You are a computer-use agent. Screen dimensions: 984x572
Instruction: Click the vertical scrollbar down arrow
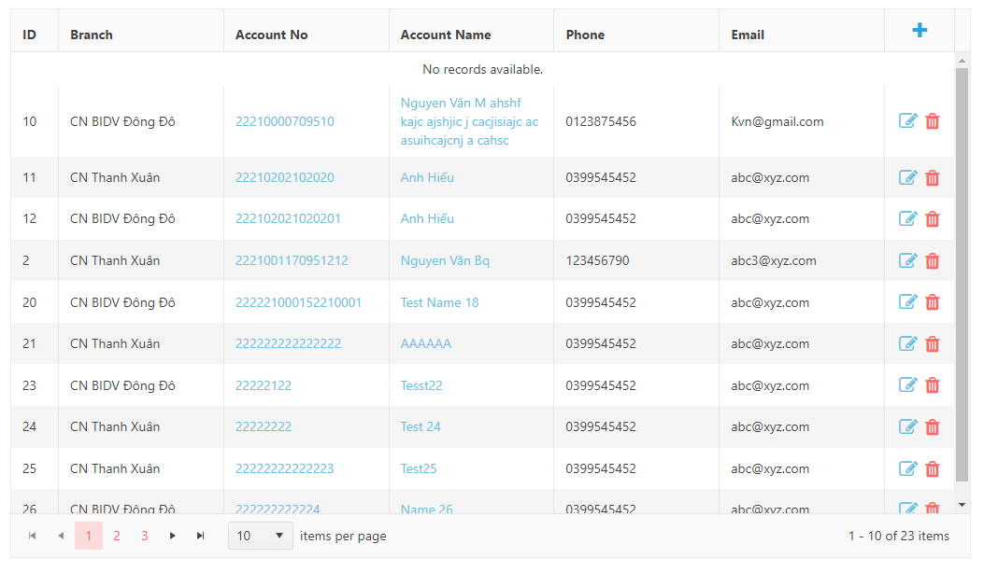(963, 505)
